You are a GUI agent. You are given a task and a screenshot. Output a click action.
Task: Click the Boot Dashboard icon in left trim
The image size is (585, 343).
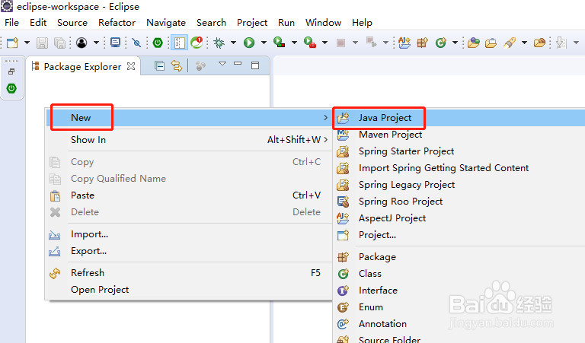(x=11, y=89)
